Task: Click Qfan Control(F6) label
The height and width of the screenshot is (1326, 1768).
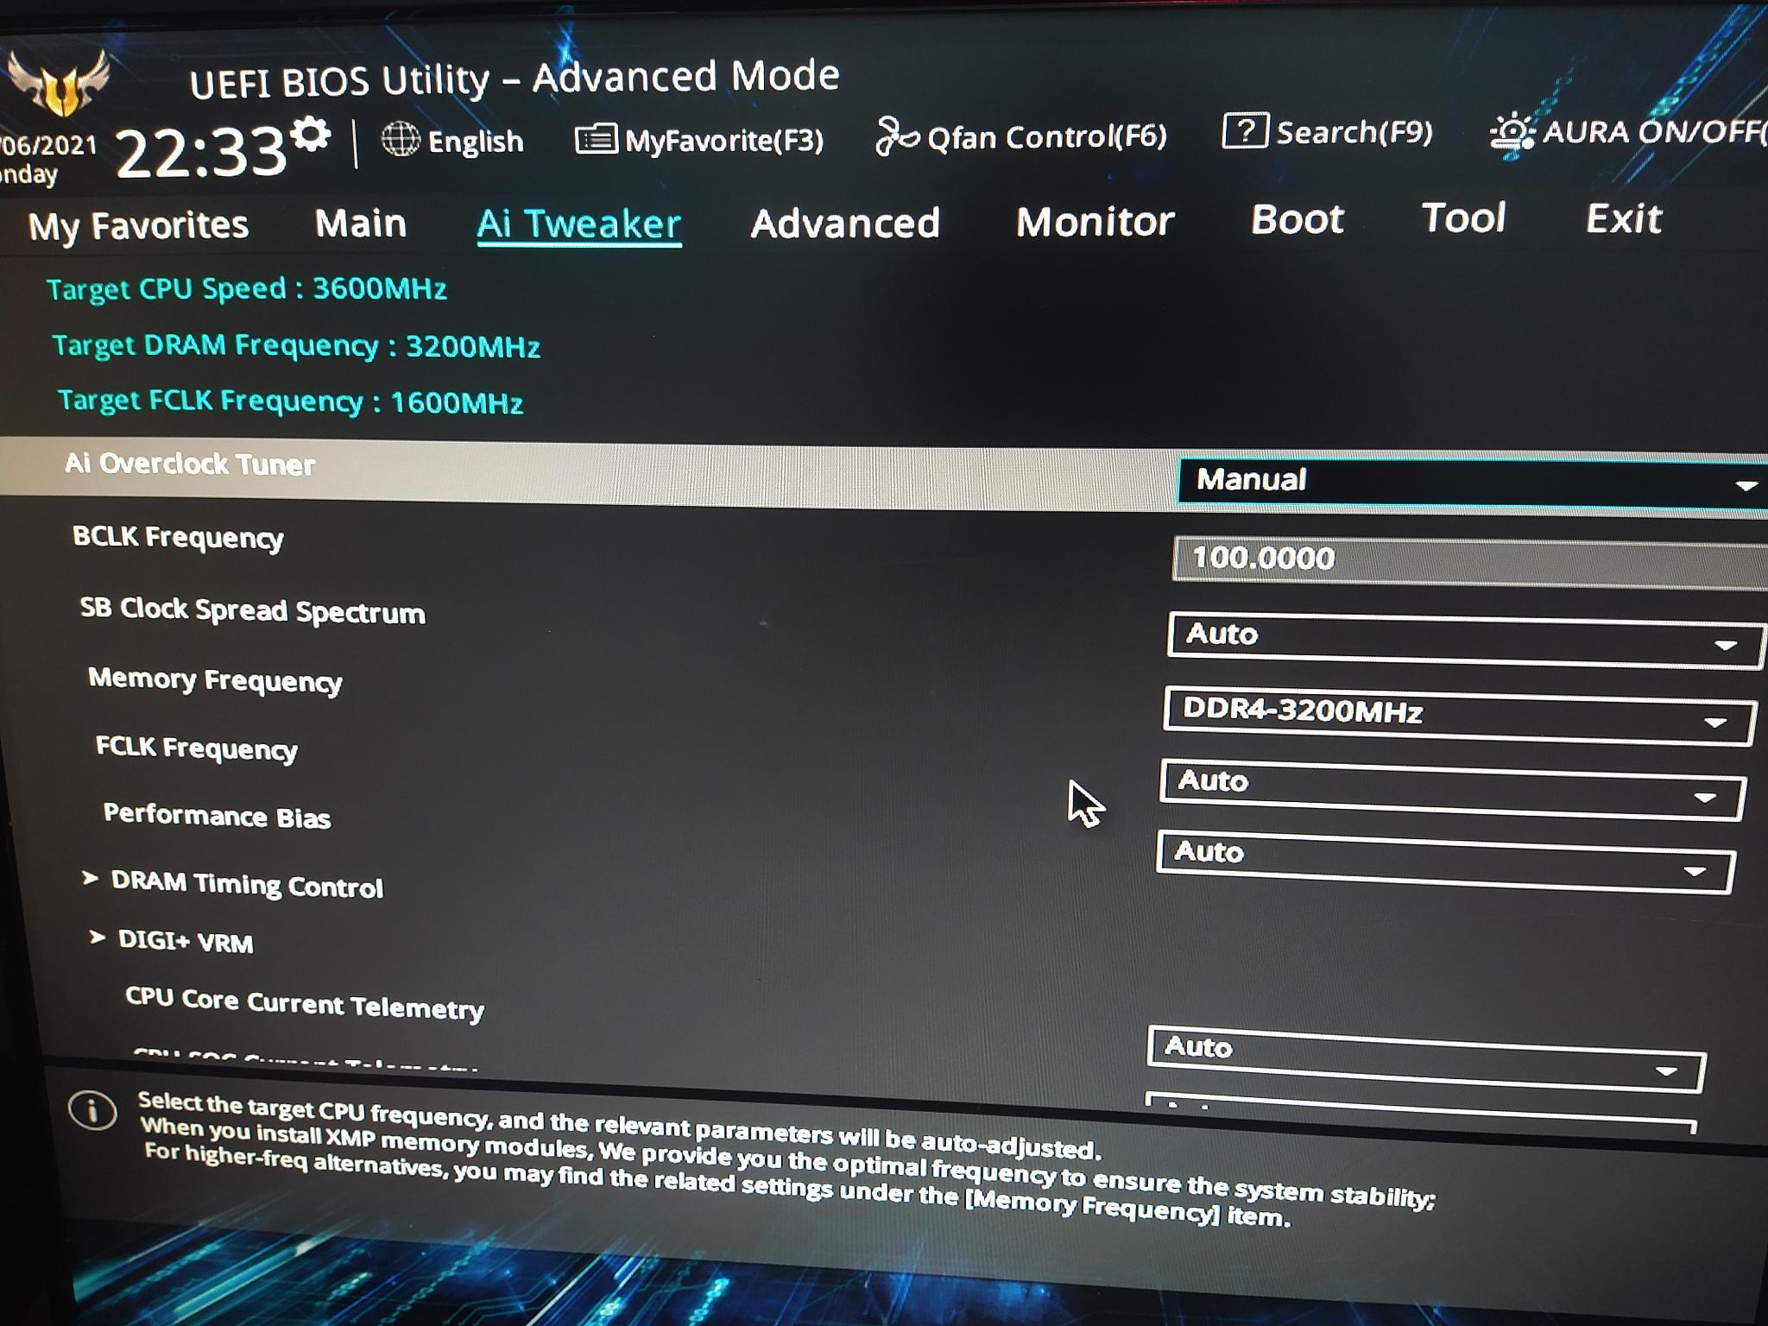Action: (x=1046, y=136)
